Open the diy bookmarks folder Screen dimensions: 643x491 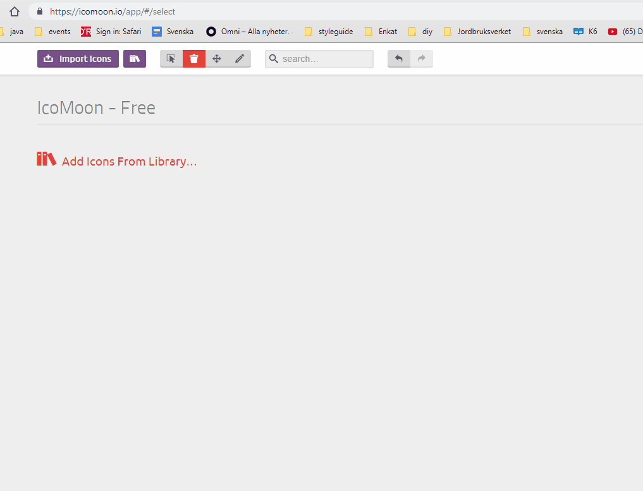pyautogui.click(x=420, y=32)
